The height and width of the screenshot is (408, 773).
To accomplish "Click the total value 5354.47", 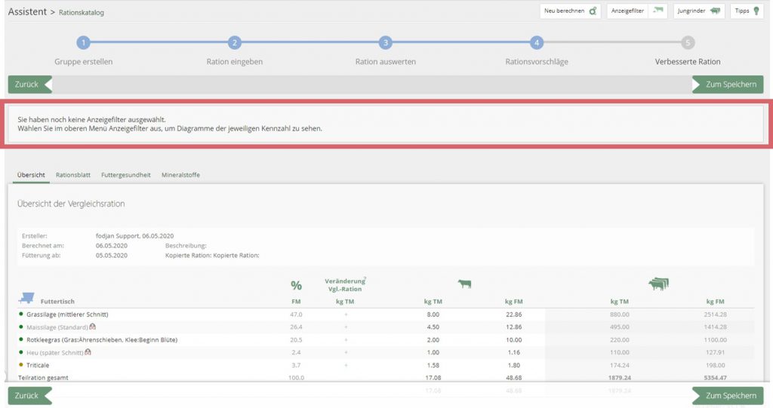I will (x=715, y=378).
